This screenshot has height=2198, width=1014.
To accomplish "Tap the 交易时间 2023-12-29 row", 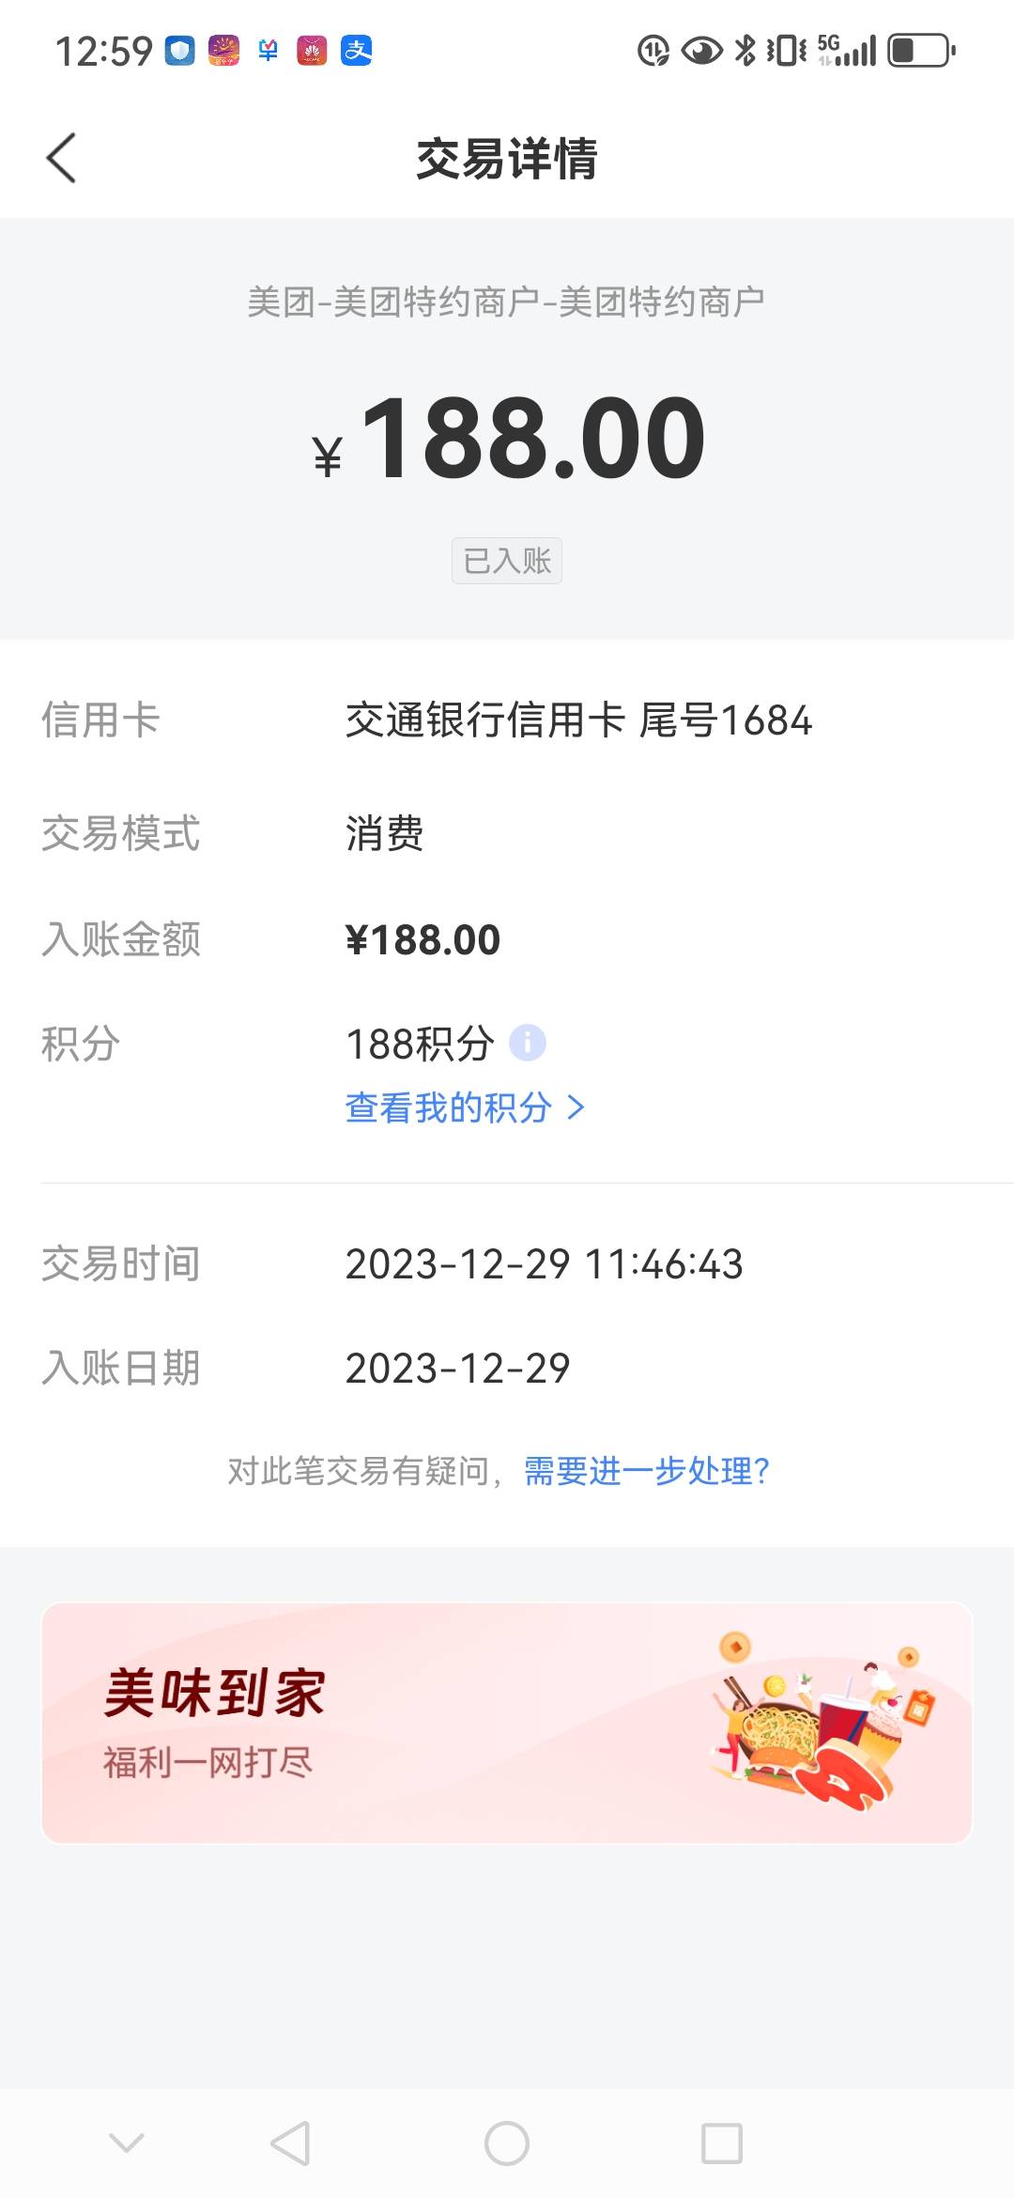I will point(507,1263).
